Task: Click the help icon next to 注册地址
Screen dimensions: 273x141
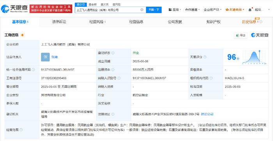Action: click(x=113, y=114)
